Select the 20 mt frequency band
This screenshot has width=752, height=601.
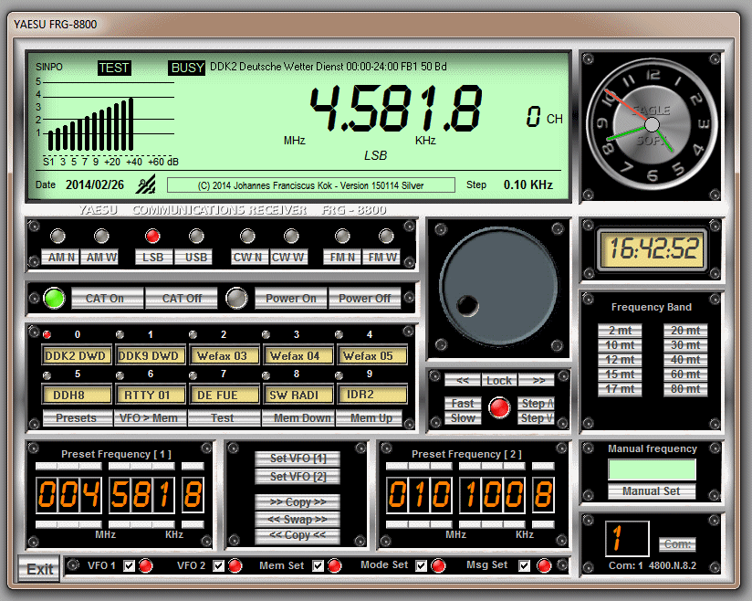[685, 331]
